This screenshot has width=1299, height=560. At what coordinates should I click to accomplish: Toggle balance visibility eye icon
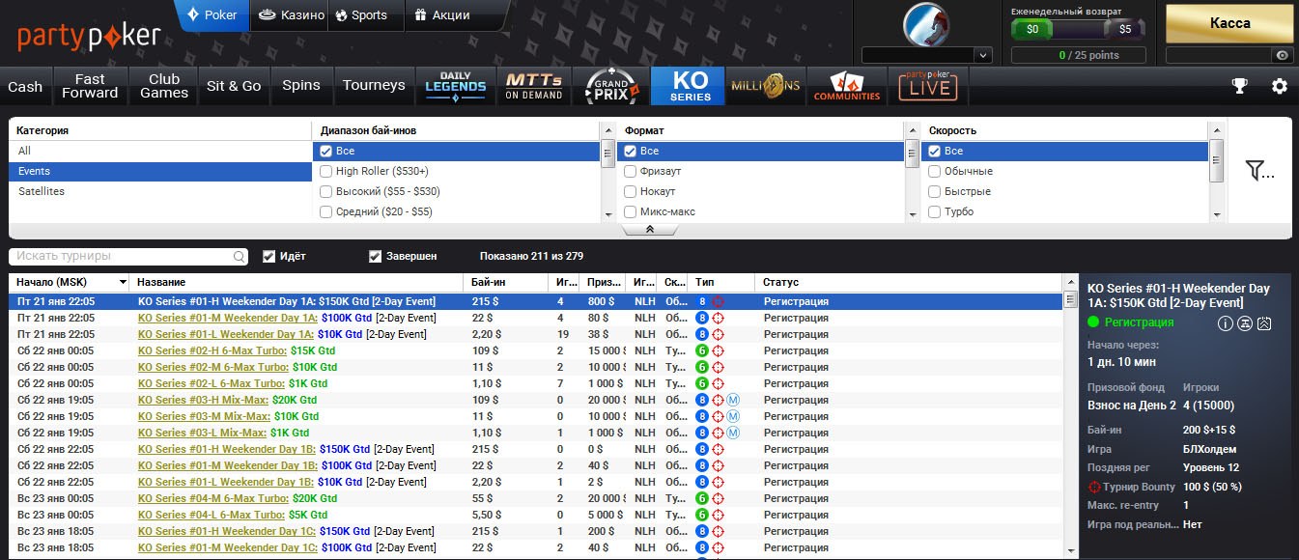(x=1282, y=56)
